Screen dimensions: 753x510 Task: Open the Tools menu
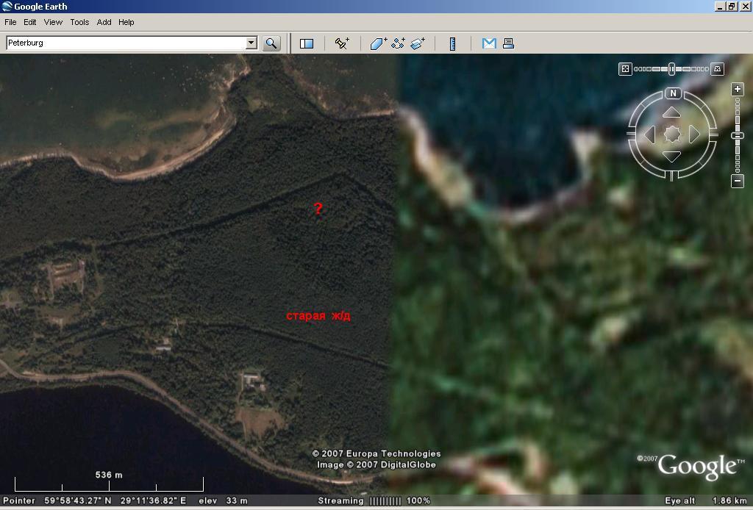pos(79,22)
